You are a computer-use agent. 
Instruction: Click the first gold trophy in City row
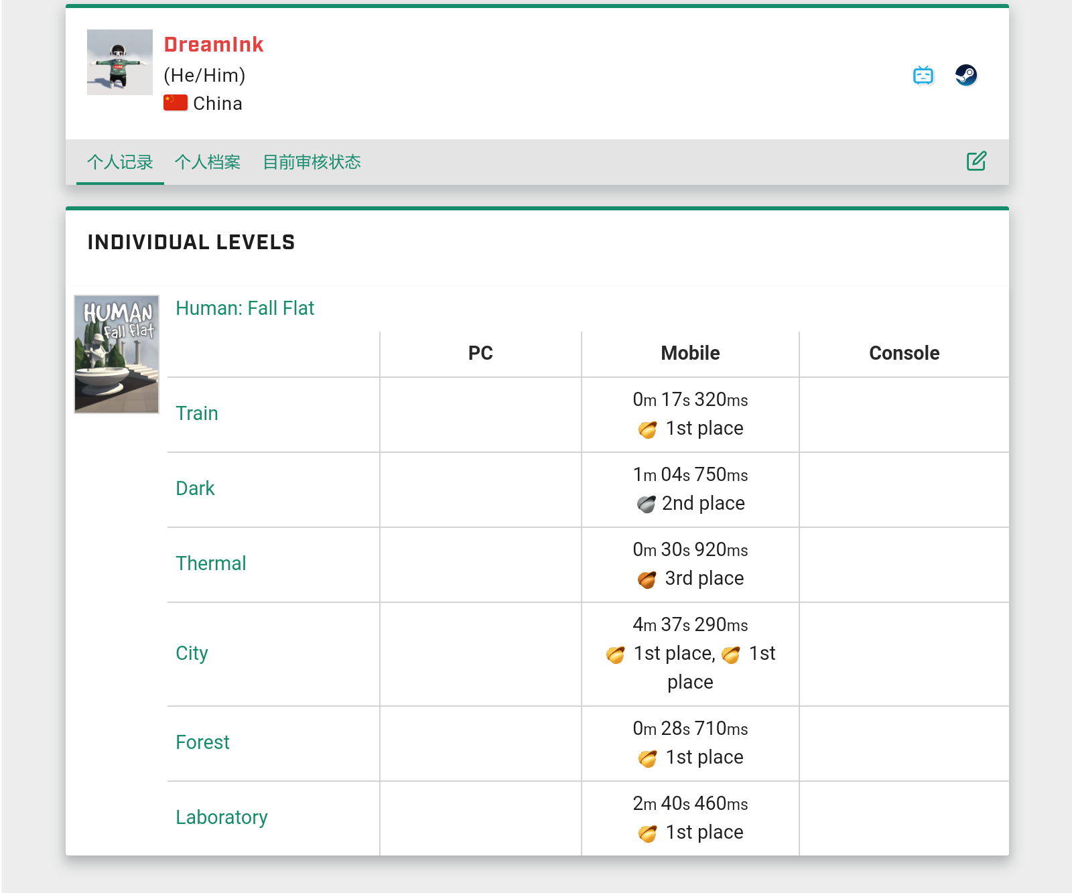[x=616, y=655]
